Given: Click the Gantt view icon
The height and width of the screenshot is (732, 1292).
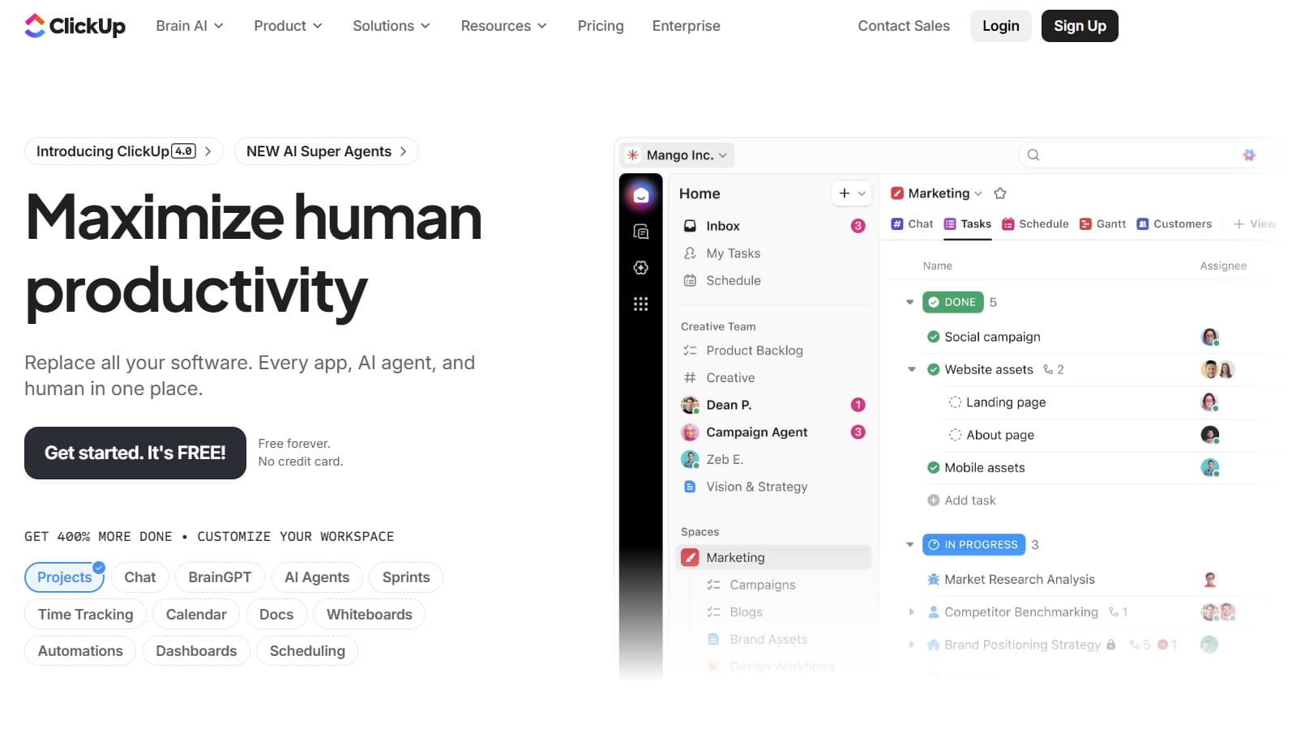Looking at the screenshot, I should tap(1085, 224).
